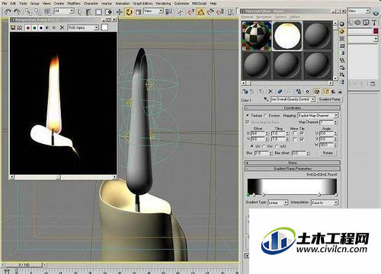Select the Move tool in main toolbar
Viewport: 381px width, 274px height.
tap(119, 11)
